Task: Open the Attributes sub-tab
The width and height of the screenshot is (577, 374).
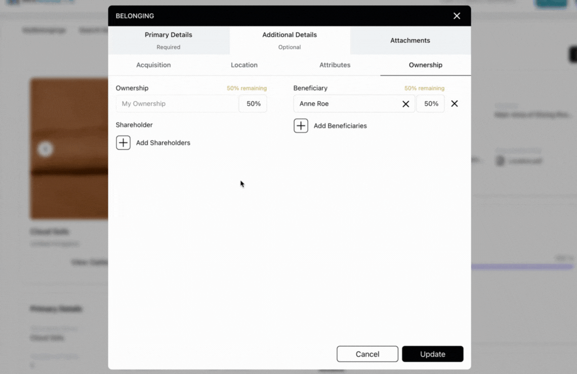Action: tap(335, 65)
